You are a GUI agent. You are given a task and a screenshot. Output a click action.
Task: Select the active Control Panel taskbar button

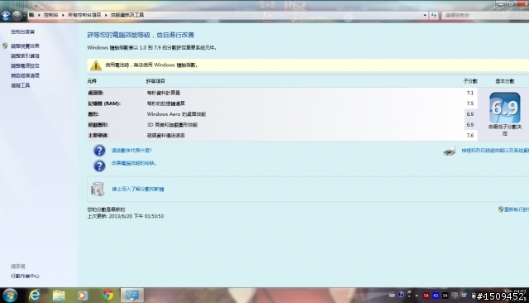click(132, 296)
